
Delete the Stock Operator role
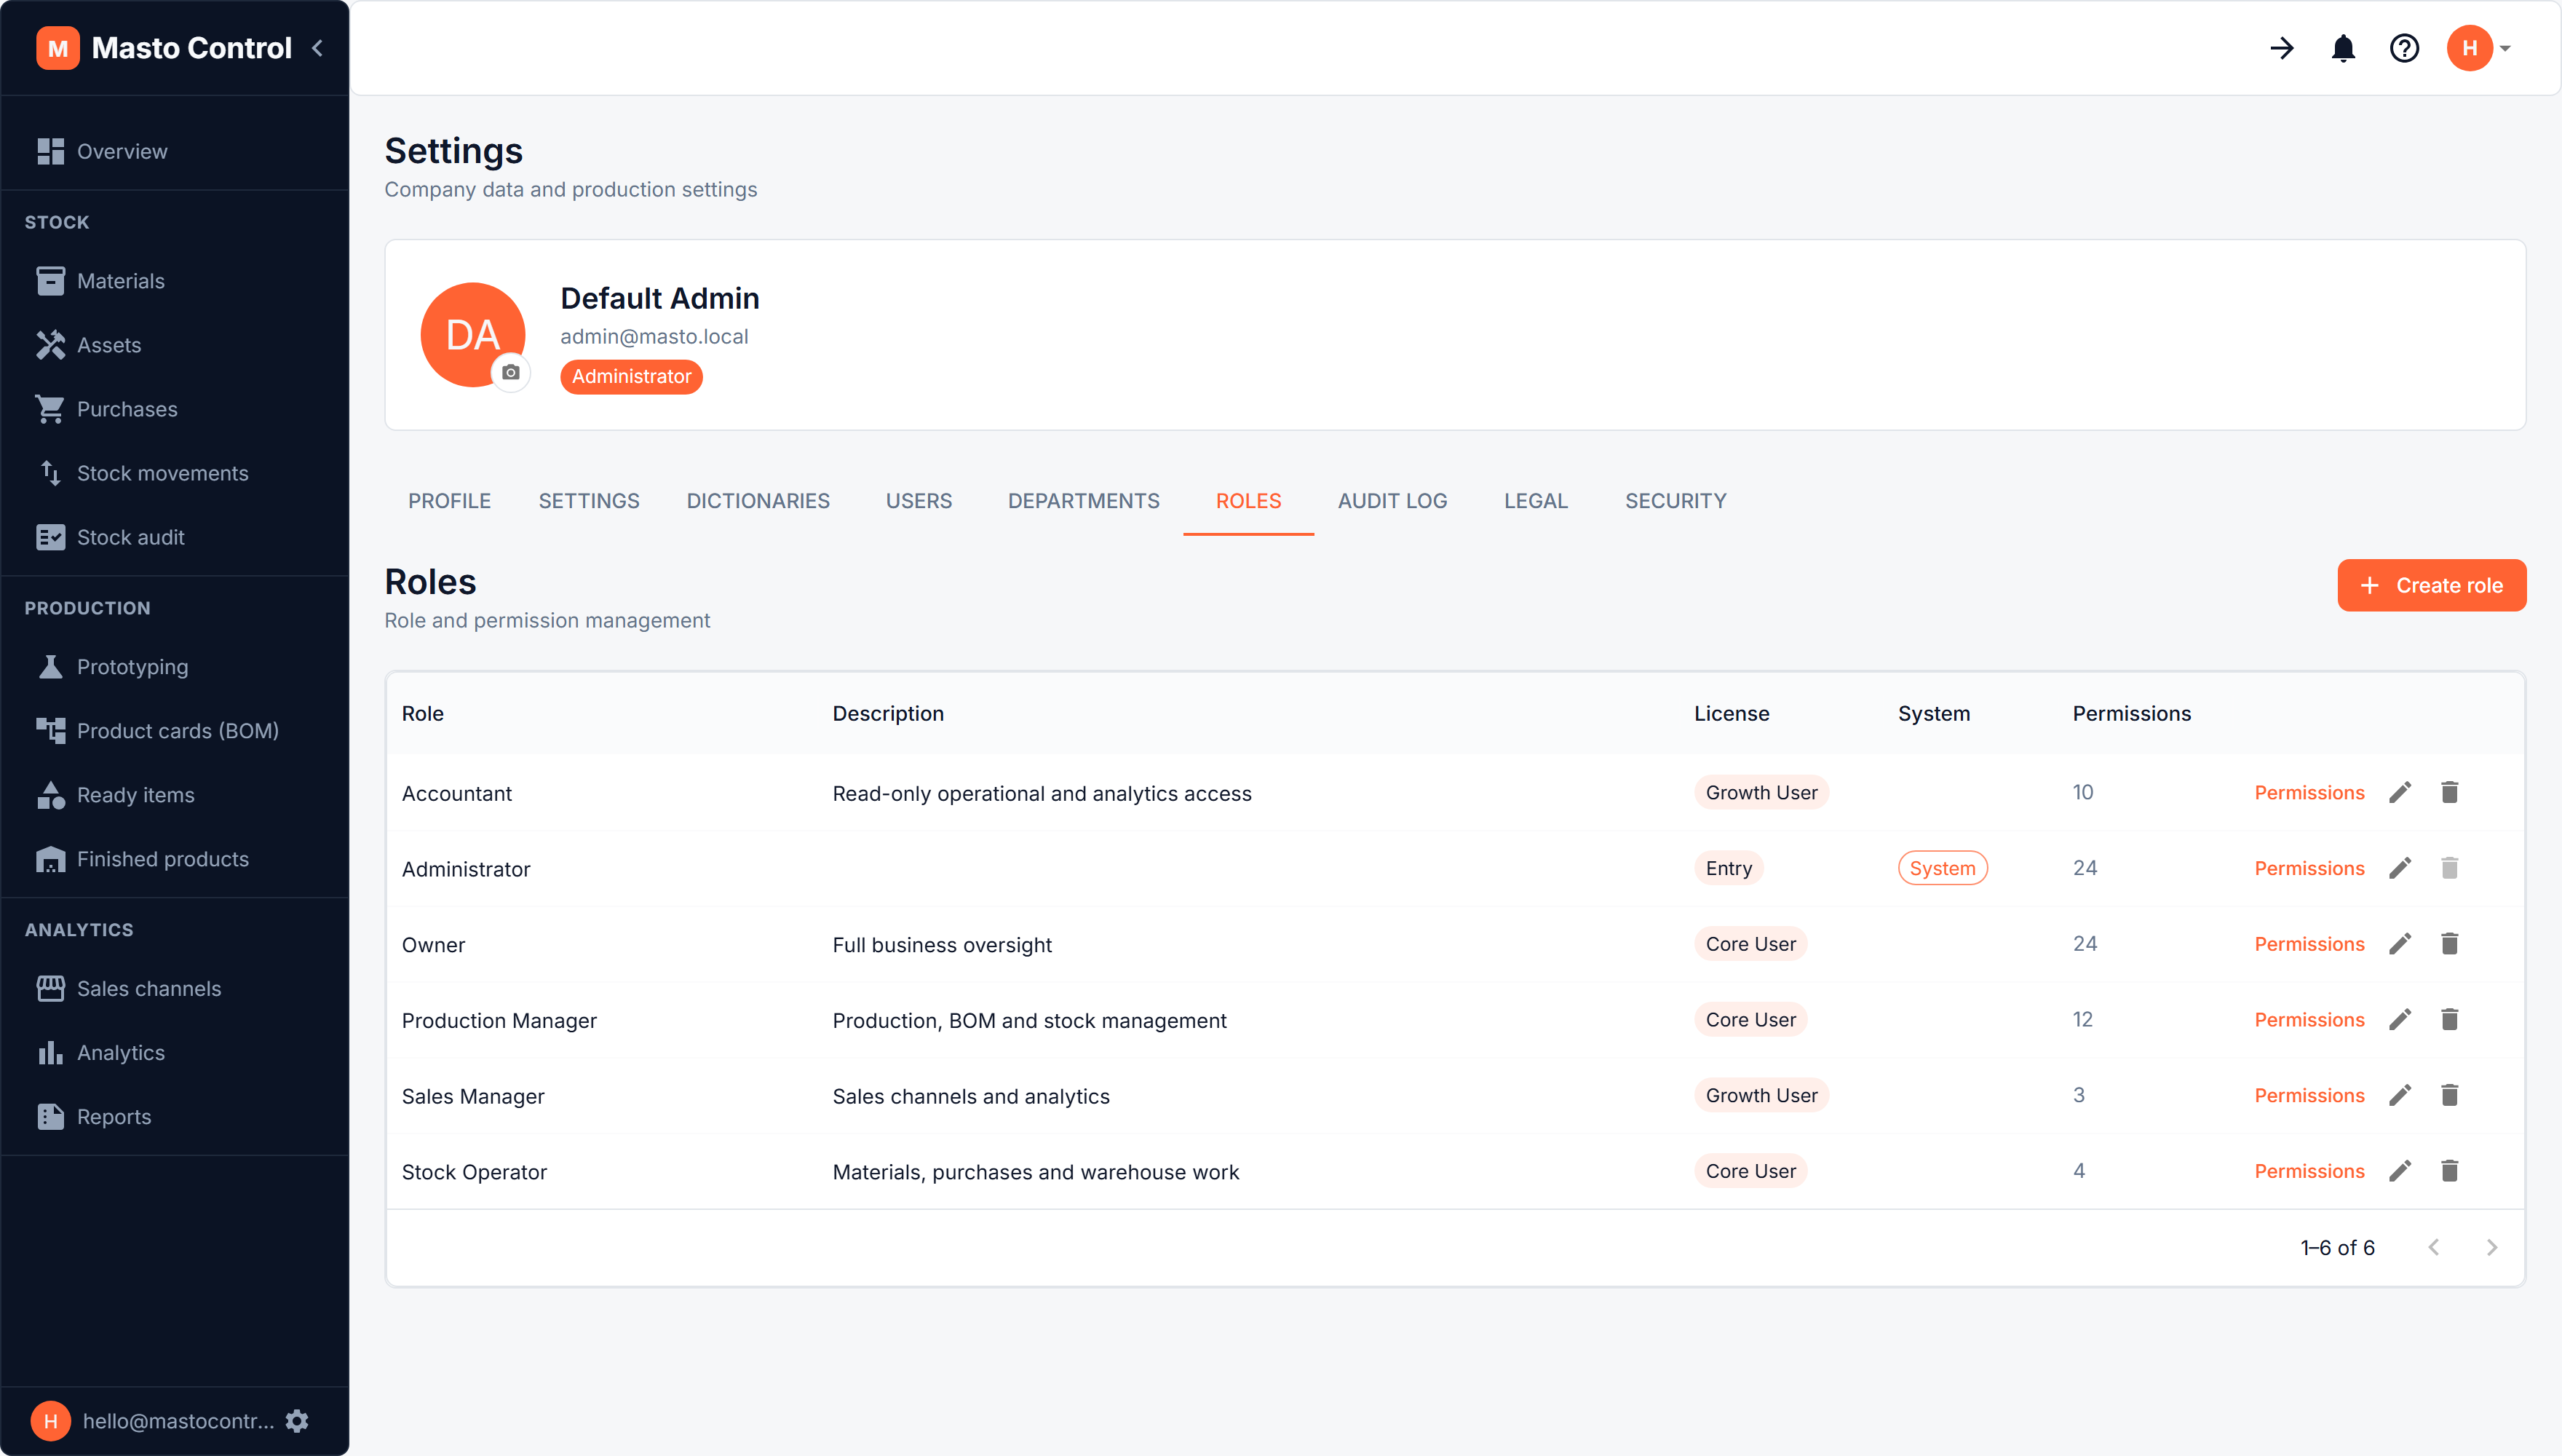coord(2449,1171)
